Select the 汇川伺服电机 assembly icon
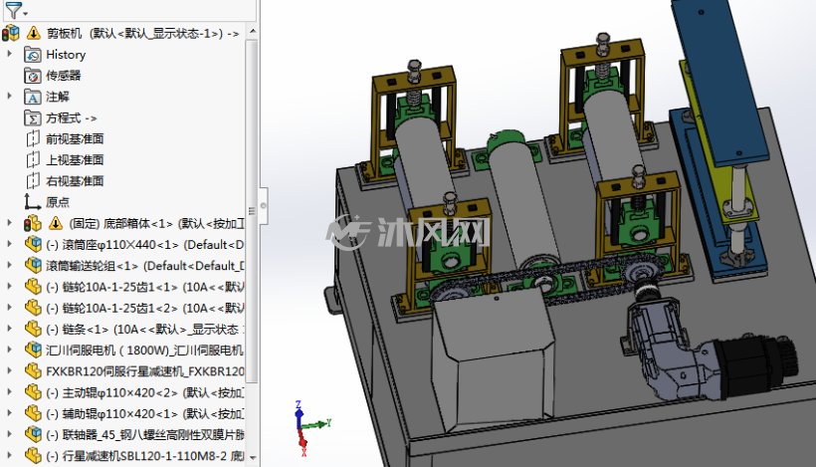The height and width of the screenshot is (467, 816). point(33,350)
